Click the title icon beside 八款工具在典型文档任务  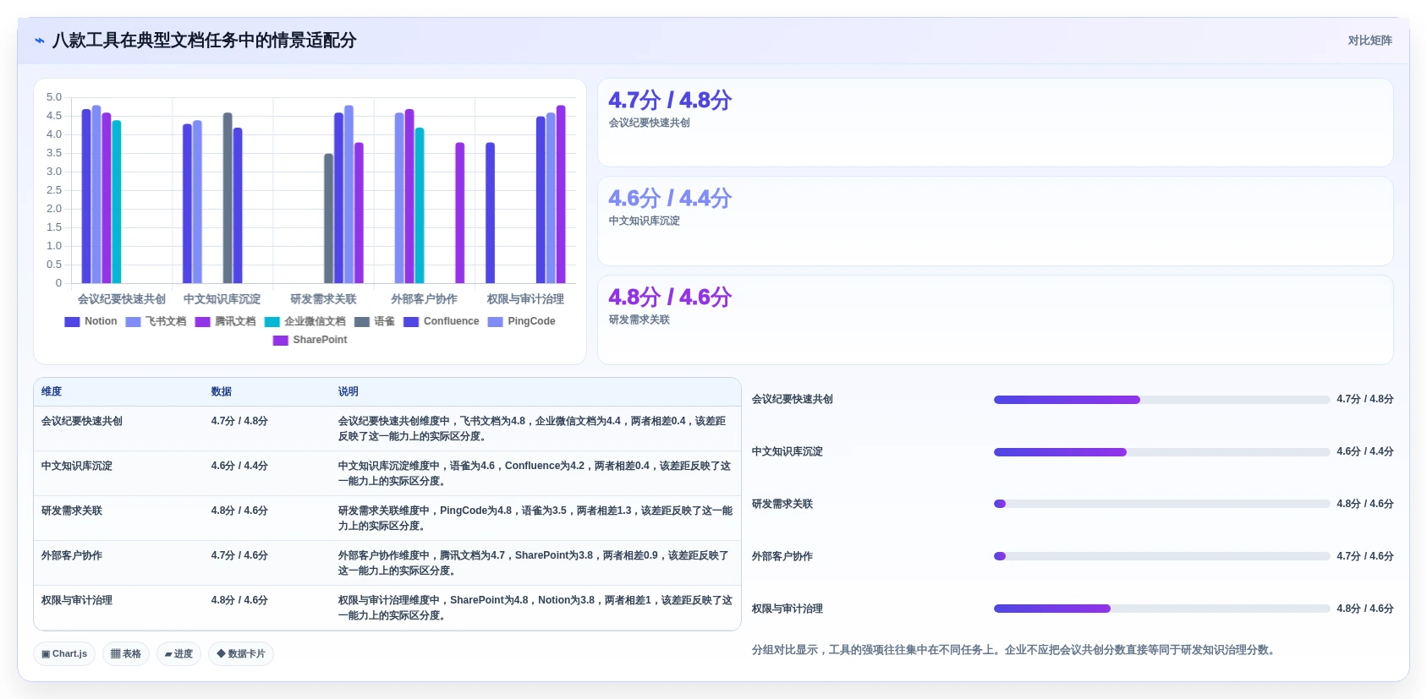(39, 41)
